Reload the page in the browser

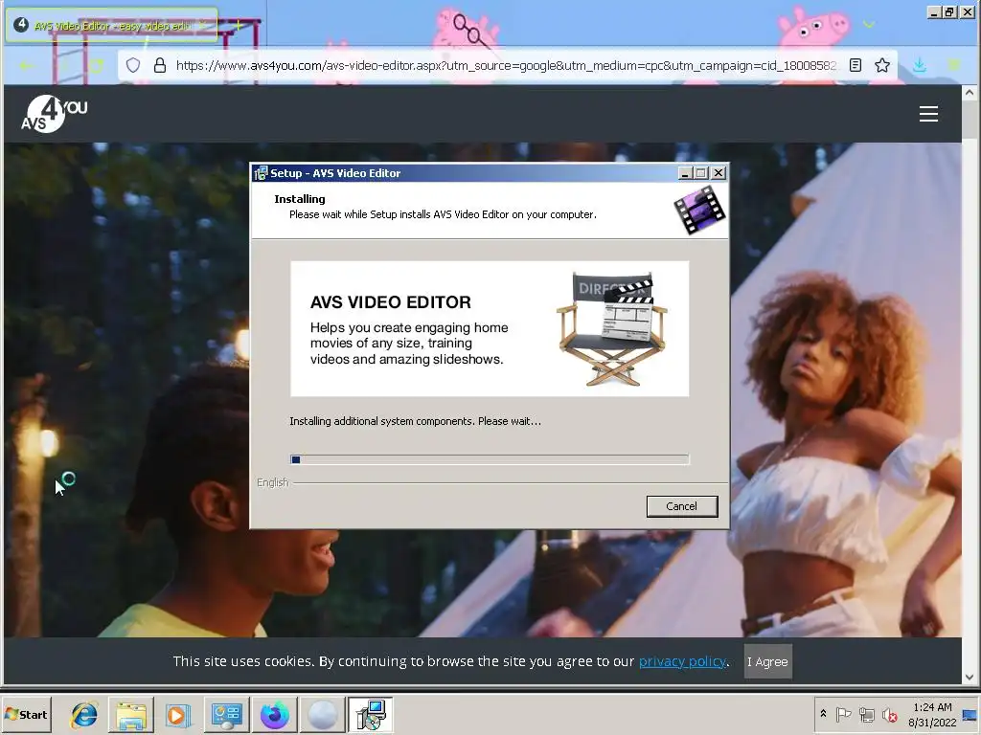point(96,66)
